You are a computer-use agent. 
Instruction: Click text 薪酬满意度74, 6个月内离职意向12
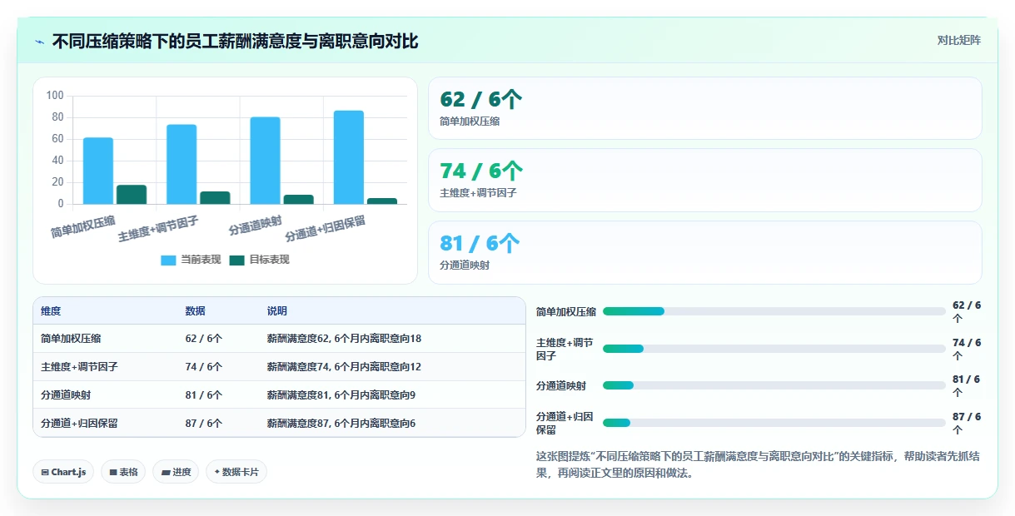[344, 366]
